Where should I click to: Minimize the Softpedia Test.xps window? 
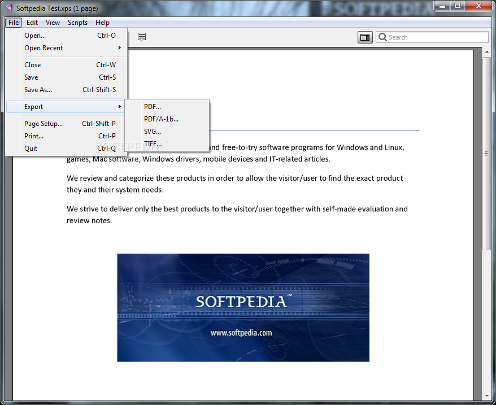click(443, 6)
